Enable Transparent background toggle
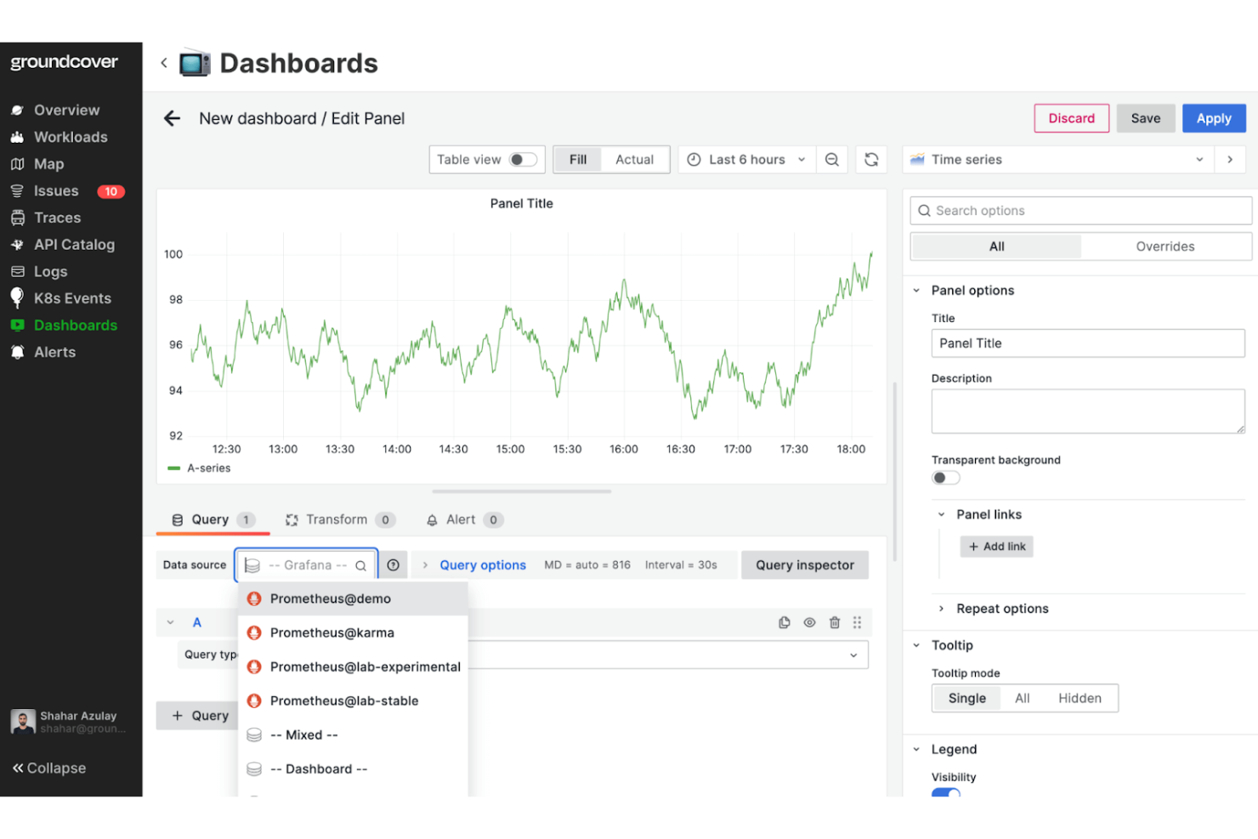Viewport: 1258px width, 839px height. 945,478
